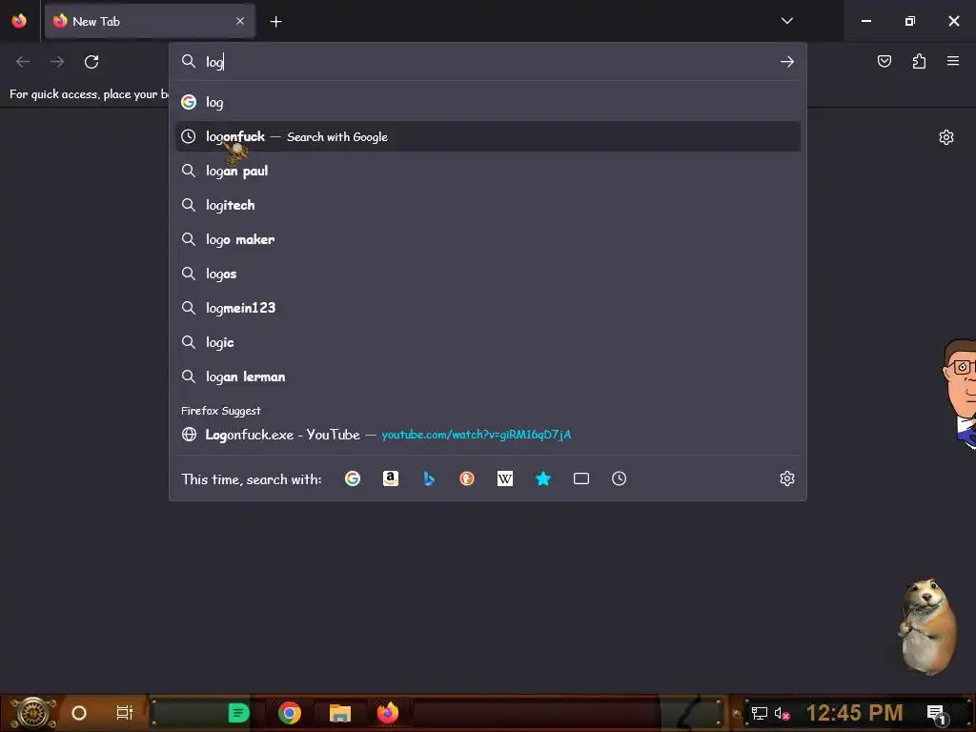Select the logonfuck history suggestion
This screenshot has height=732, width=976.
(488, 136)
